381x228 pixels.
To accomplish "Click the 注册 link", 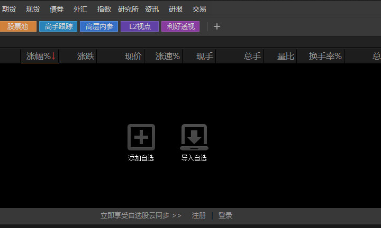I will (199, 215).
